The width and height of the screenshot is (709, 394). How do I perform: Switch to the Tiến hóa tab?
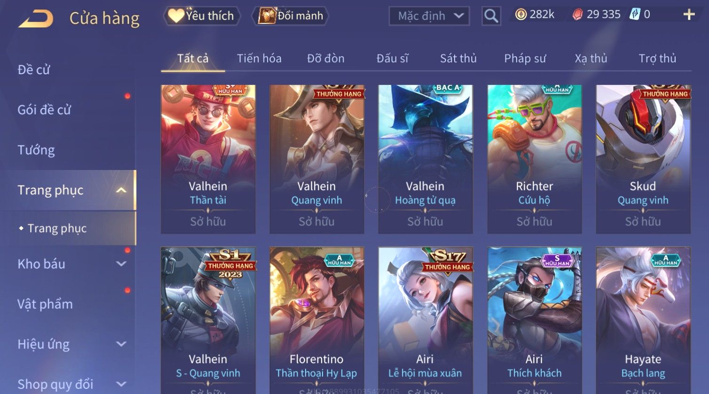[259, 59]
